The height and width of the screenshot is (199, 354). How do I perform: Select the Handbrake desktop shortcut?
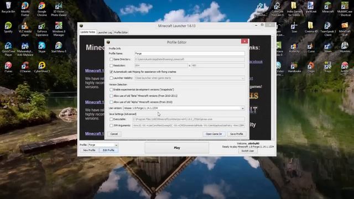click(294, 67)
